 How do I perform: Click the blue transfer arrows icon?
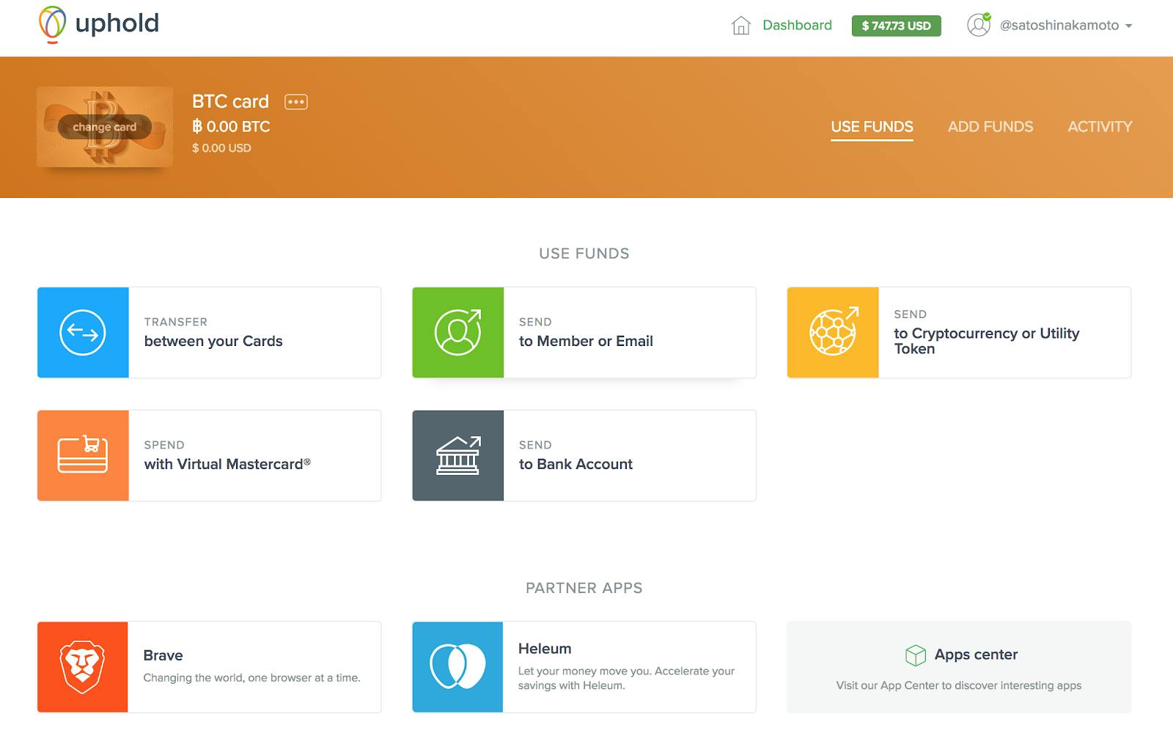(83, 333)
